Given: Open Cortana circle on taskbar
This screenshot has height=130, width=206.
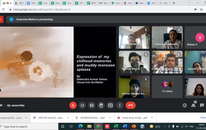Looking at the screenshot, I should pos(63,126).
